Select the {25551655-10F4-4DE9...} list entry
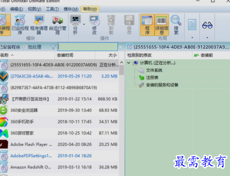The width and height of the screenshot is (230, 176). 59,65
